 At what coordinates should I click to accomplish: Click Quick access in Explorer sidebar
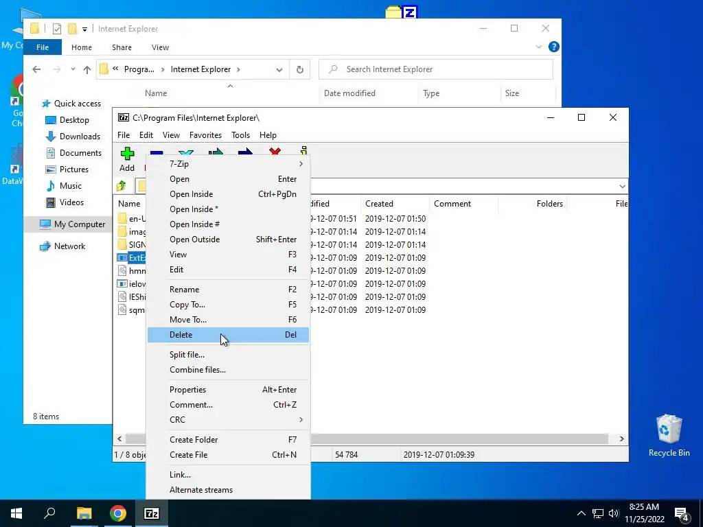click(77, 104)
